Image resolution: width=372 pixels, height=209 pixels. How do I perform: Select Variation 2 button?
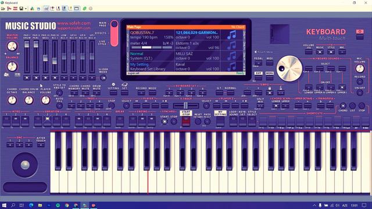(47, 121)
